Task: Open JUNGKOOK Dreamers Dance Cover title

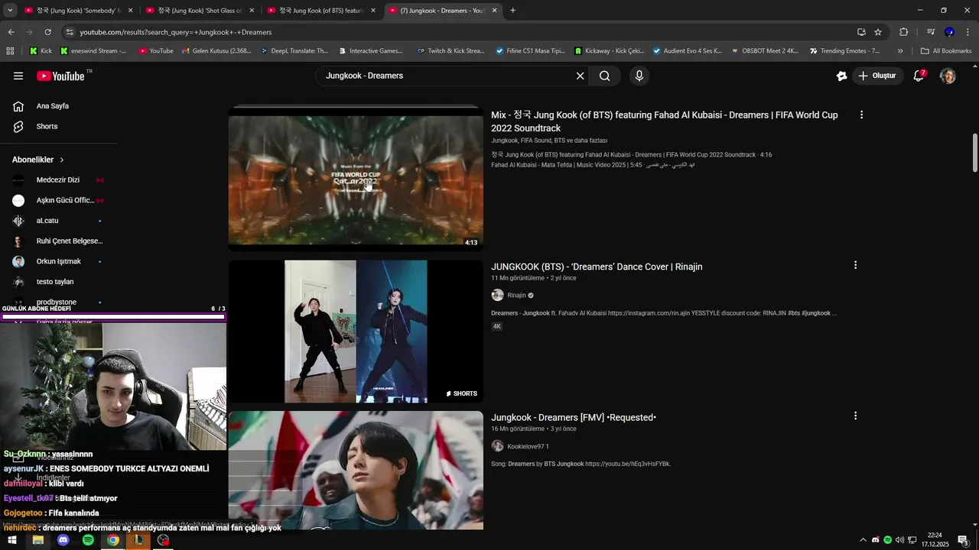Action: point(597,267)
